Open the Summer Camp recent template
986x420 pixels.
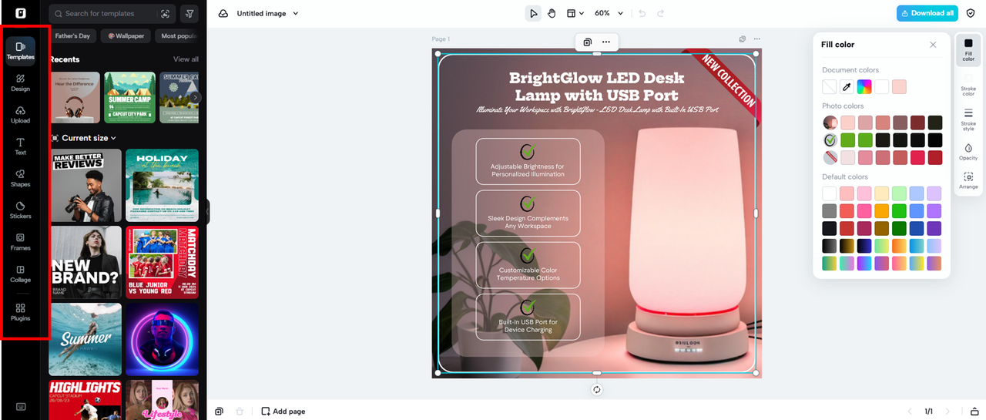(x=129, y=97)
